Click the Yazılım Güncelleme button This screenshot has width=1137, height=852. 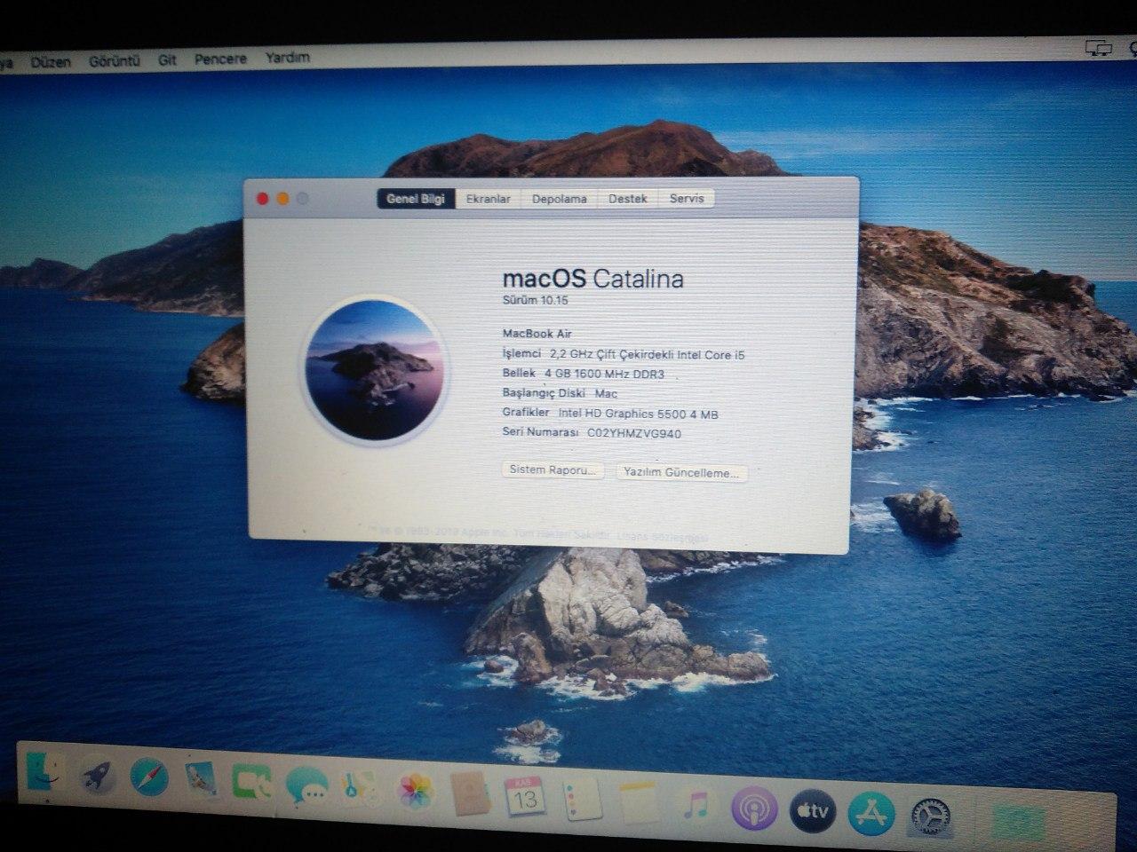click(681, 473)
